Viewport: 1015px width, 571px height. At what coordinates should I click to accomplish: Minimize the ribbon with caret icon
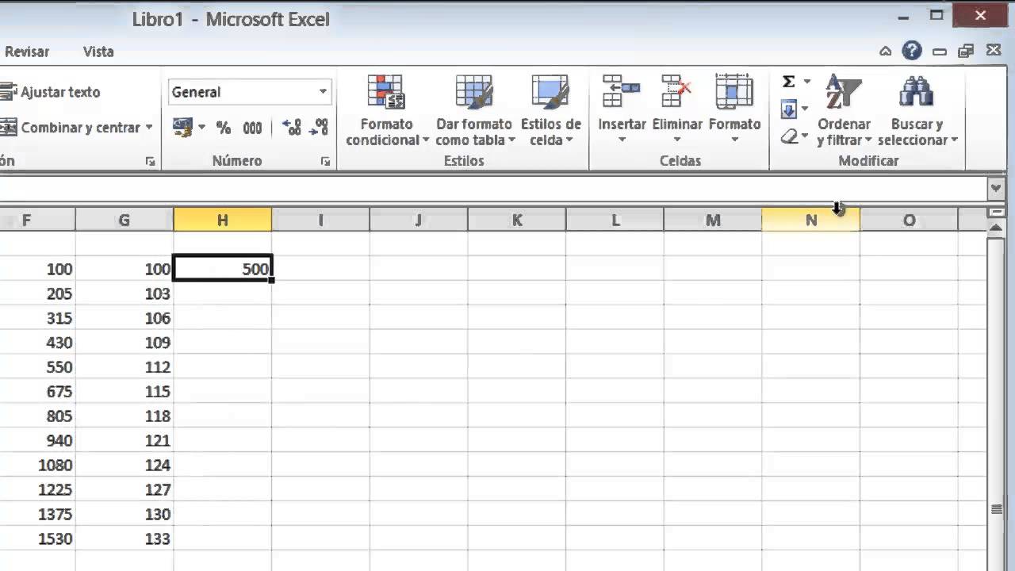(886, 52)
